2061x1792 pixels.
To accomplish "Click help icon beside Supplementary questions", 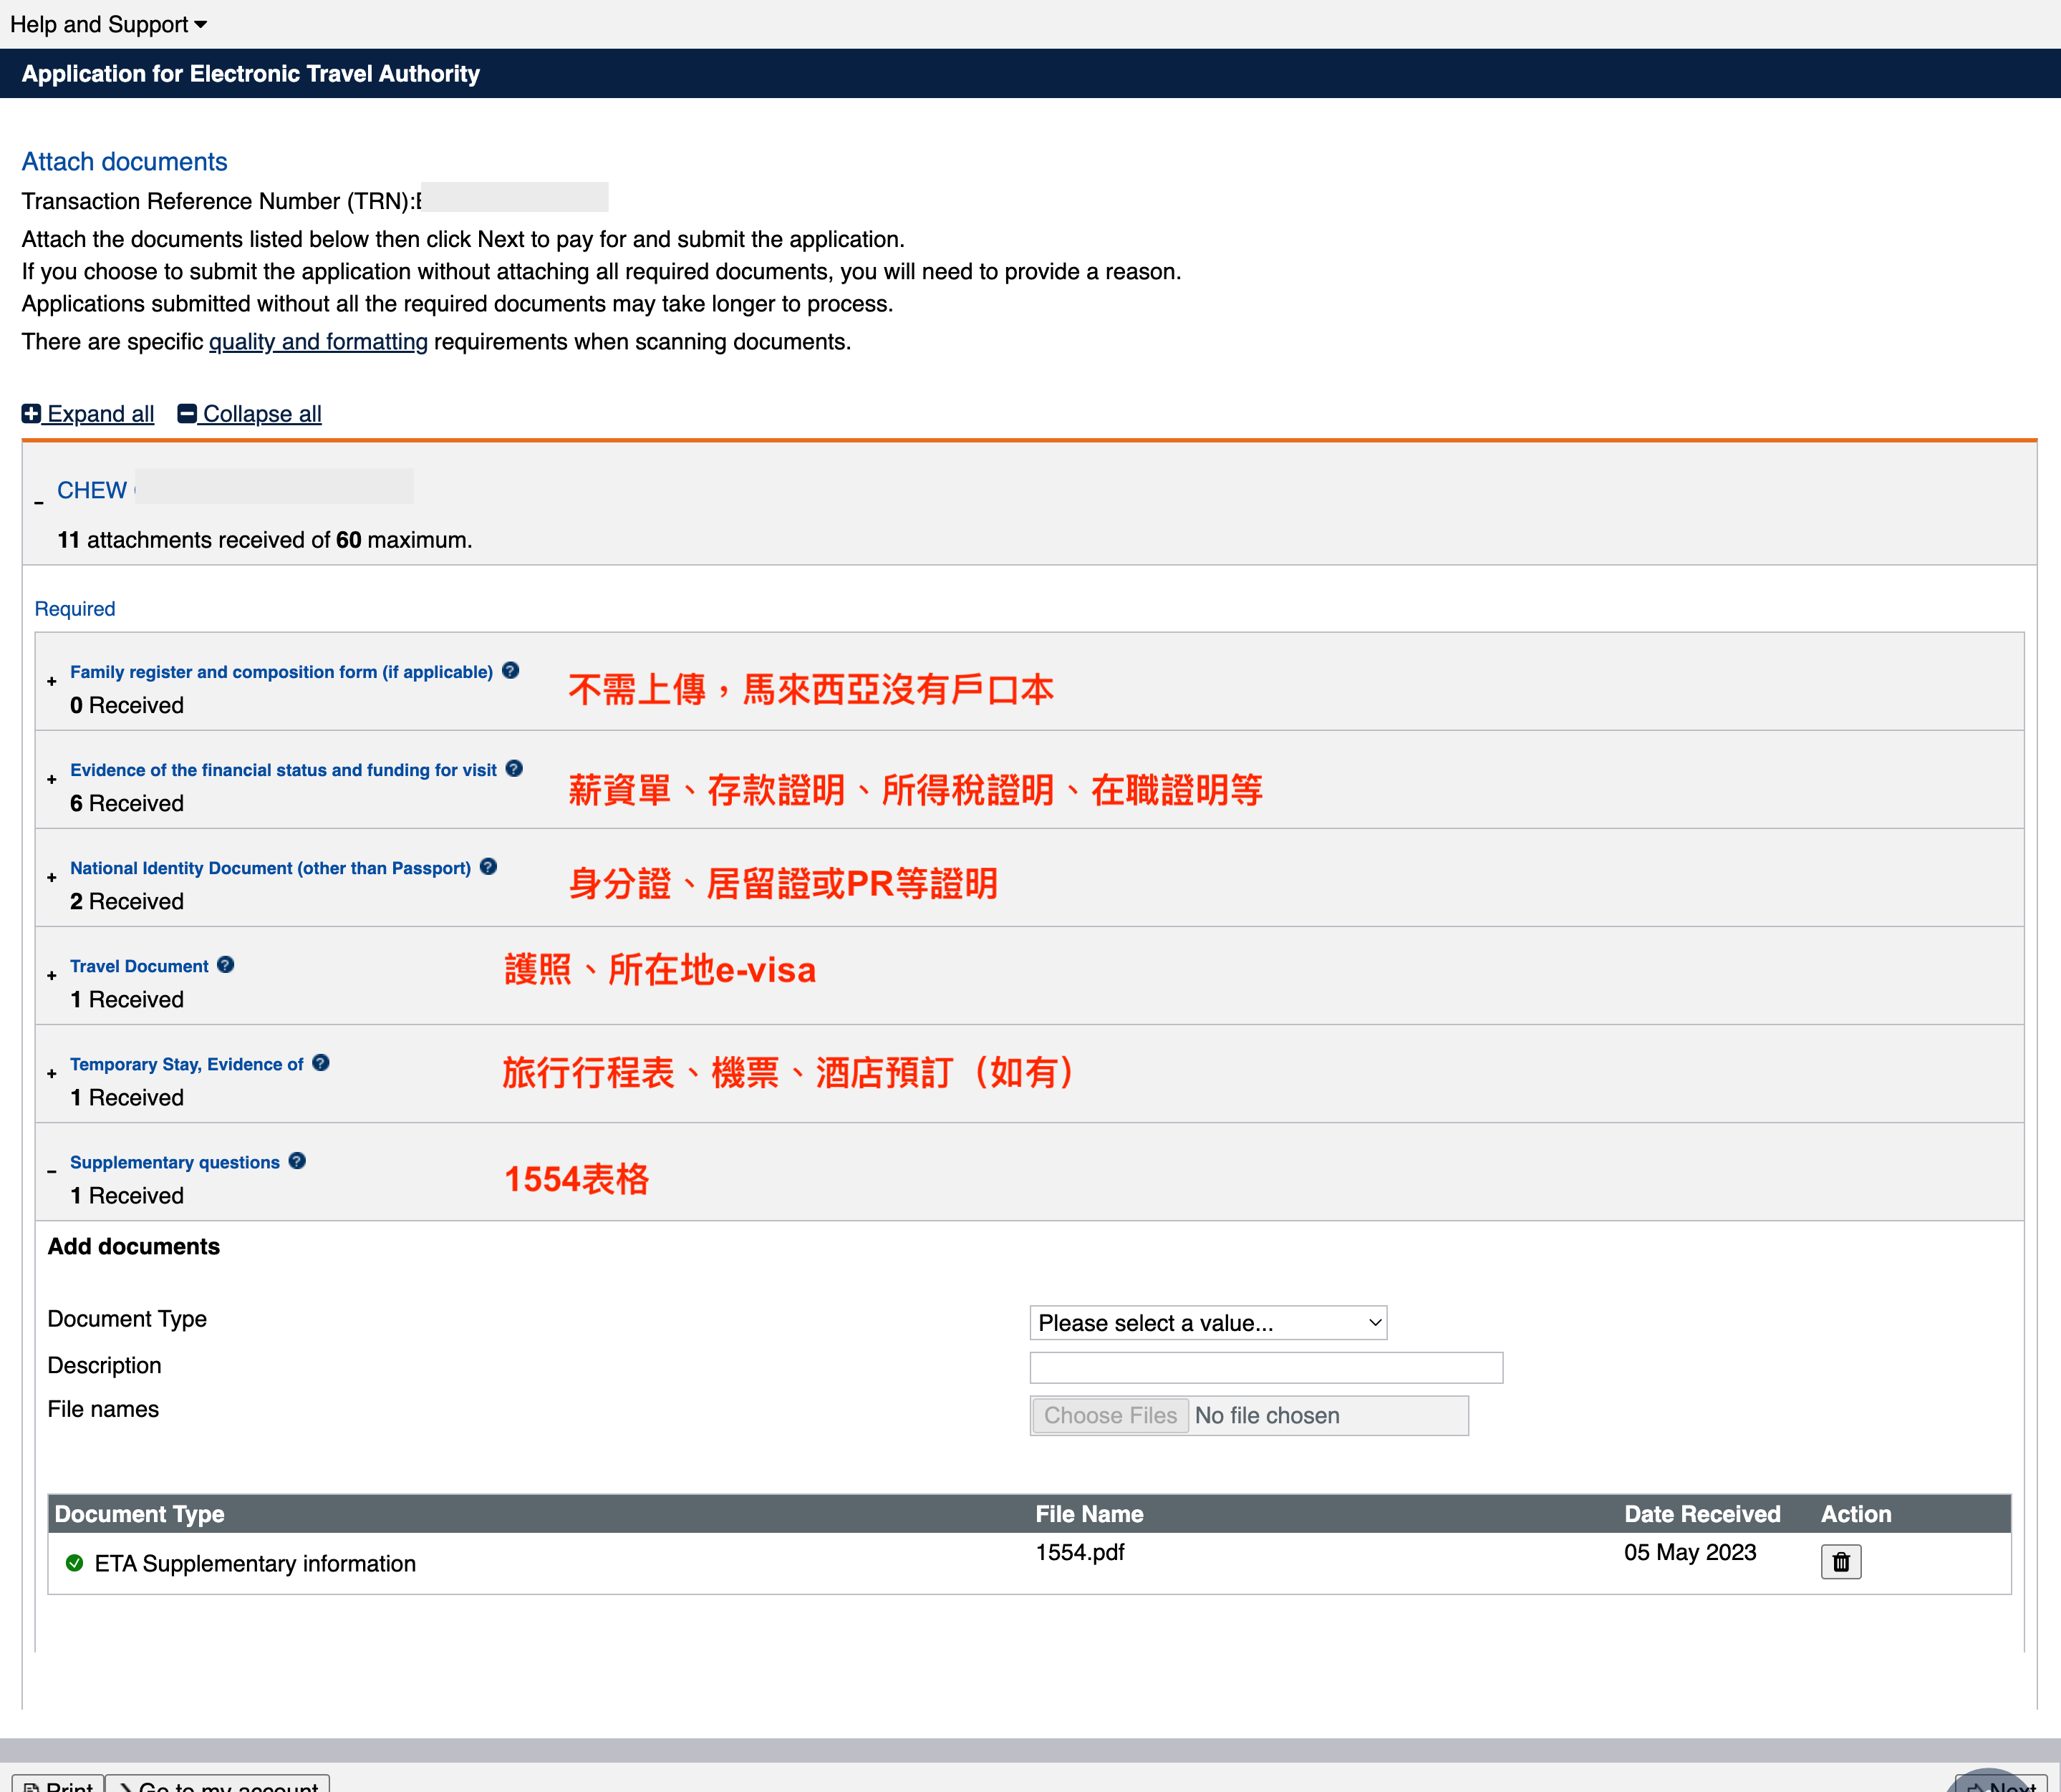I will click(297, 1161).
